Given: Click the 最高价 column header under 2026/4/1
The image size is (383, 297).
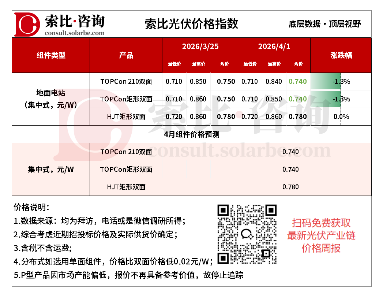Looking at the screenshot, I should click(x=273, y=64).
